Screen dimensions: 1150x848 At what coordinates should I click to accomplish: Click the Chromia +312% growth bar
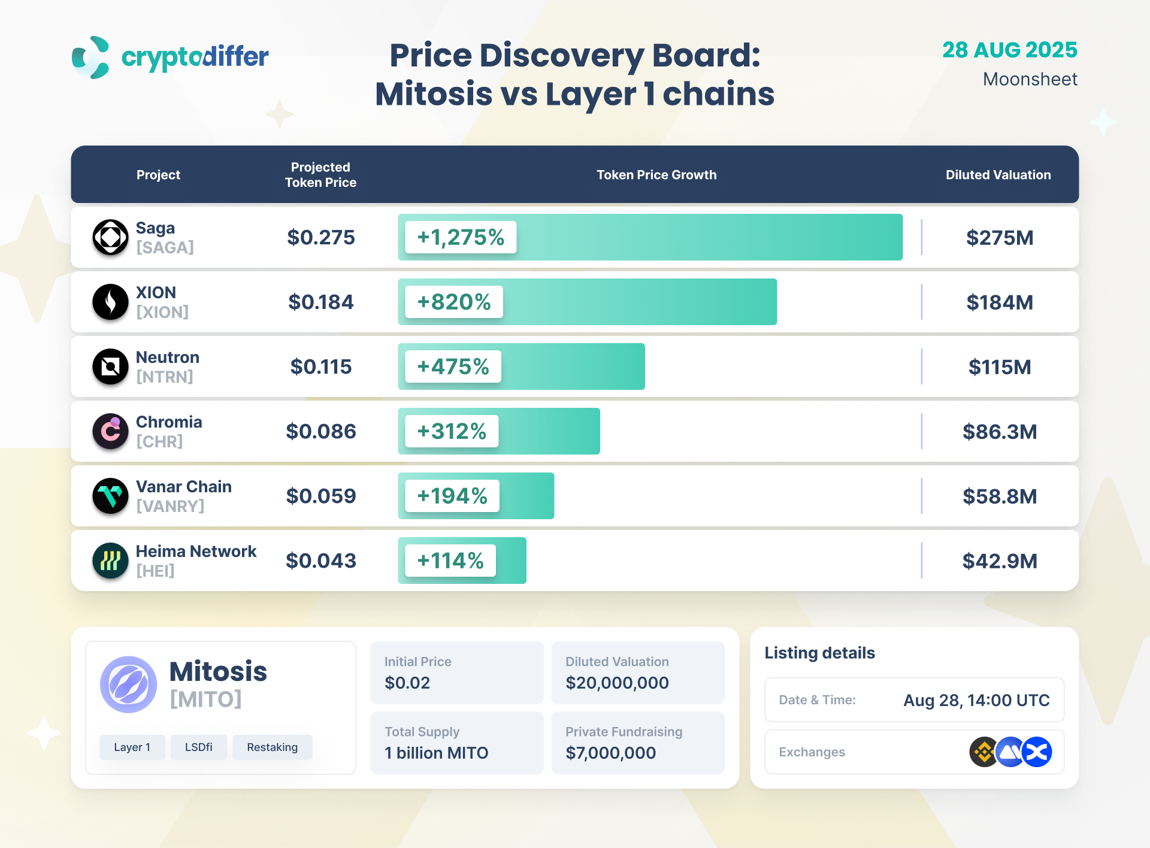499,431
